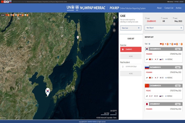Click the South Korea flag map marker
Image resolution: width=185 pixels, height=123 pixels.
click(48, 92)
